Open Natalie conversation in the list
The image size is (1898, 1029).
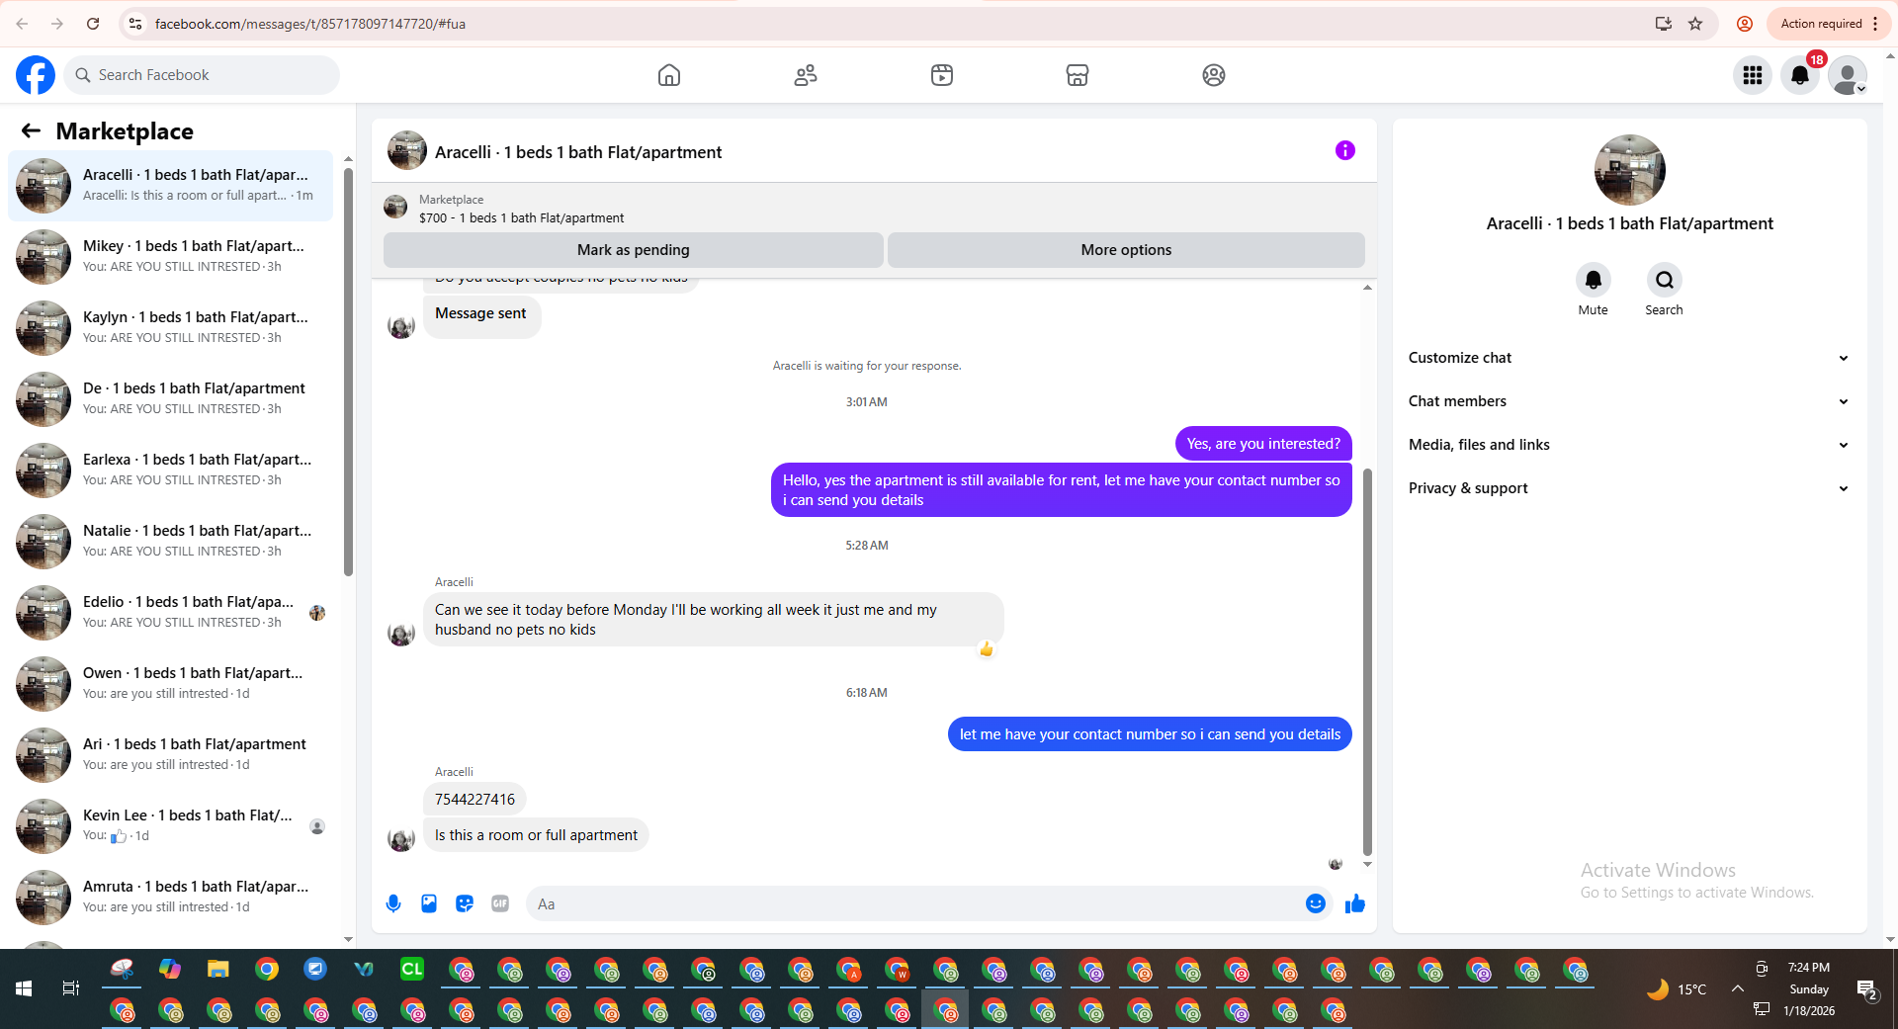click(170, 542)
